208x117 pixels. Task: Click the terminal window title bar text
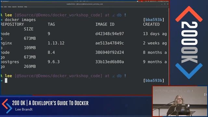coord(84,4)
